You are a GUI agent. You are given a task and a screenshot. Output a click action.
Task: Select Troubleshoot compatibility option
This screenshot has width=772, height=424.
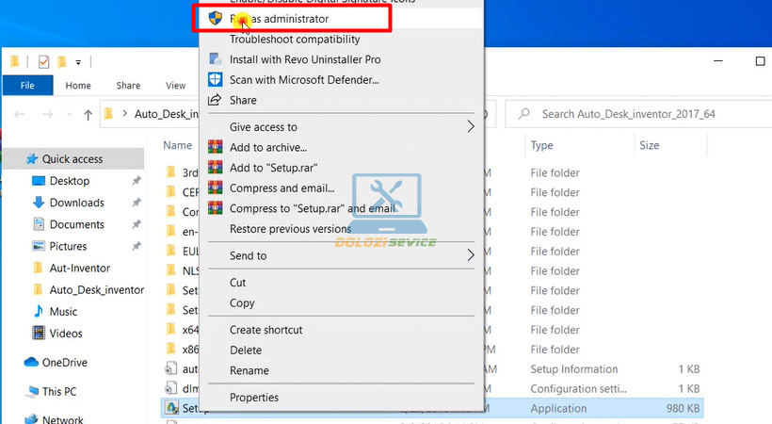click(295, 39)
